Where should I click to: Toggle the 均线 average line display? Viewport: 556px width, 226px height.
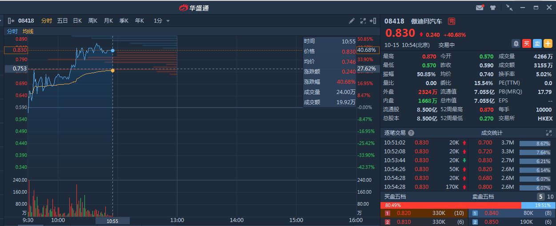(x=28, y=31)
